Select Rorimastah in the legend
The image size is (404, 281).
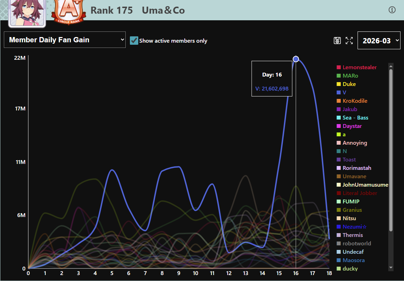coord(354,168)
